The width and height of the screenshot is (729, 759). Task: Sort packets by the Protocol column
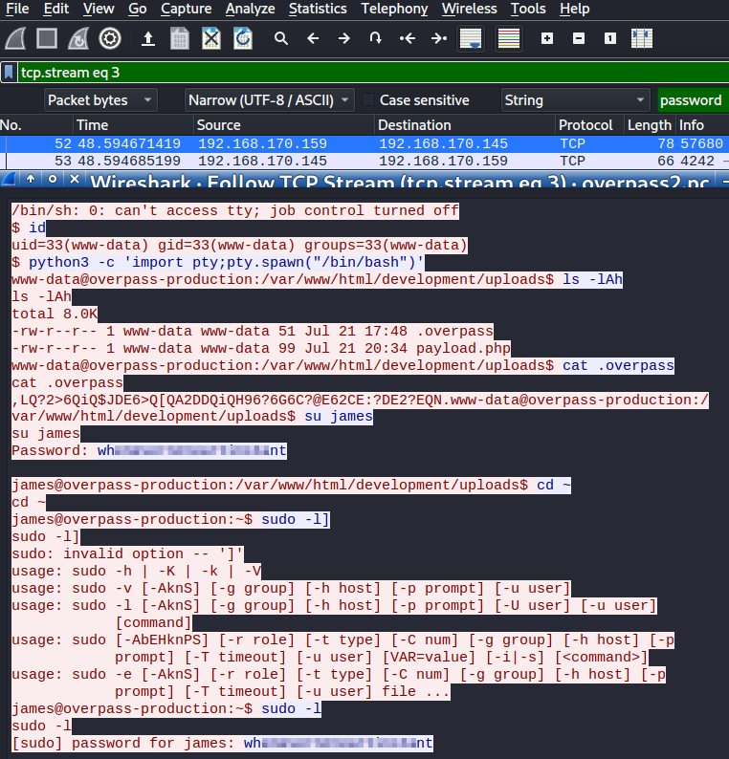coord(589,125)
